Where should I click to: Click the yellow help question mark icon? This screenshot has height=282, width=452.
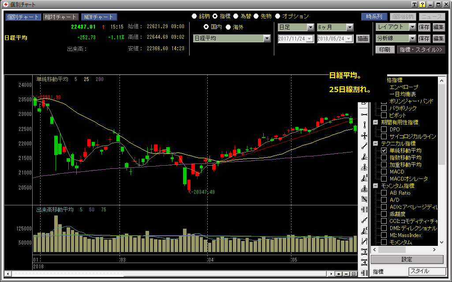(422, 4)
